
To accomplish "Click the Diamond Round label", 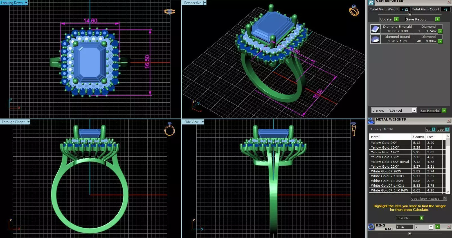I will tap(397, 37).
